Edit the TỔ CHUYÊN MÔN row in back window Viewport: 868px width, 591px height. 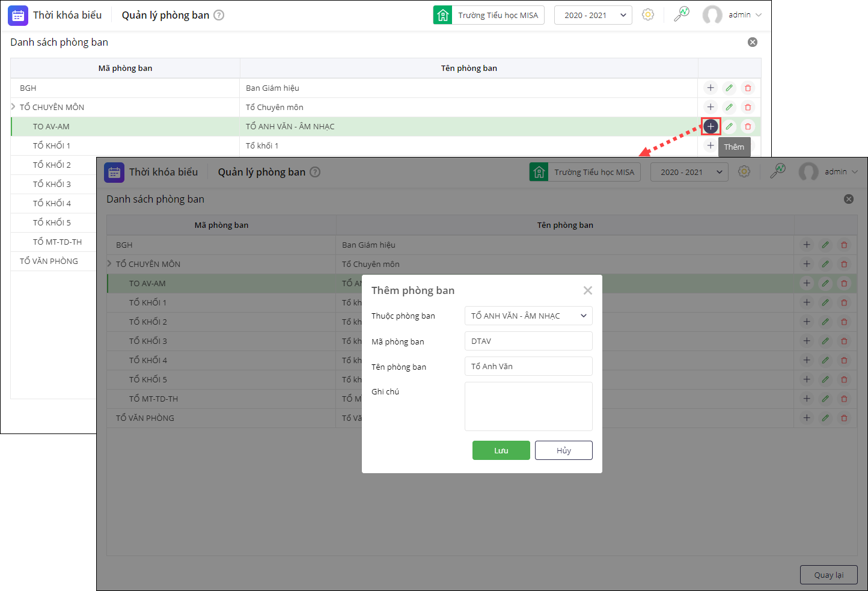click(x=729, y=107)
